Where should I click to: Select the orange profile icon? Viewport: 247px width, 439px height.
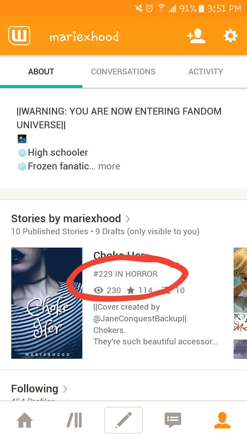(x=222, y=420)
